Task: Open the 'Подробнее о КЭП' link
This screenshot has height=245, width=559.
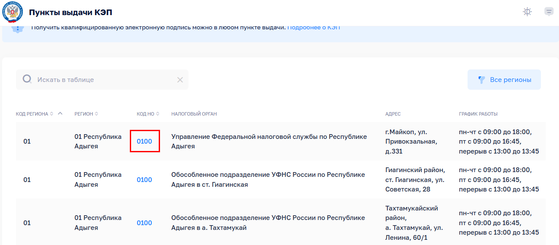Action: pyautogui.click(x=314, y=28)
